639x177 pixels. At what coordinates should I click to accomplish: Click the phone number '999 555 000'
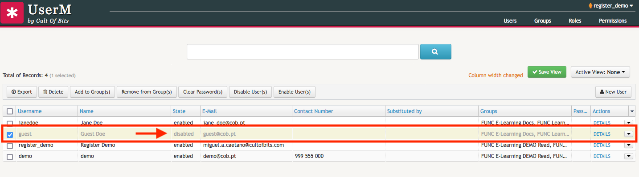click(x=309, y=156)
